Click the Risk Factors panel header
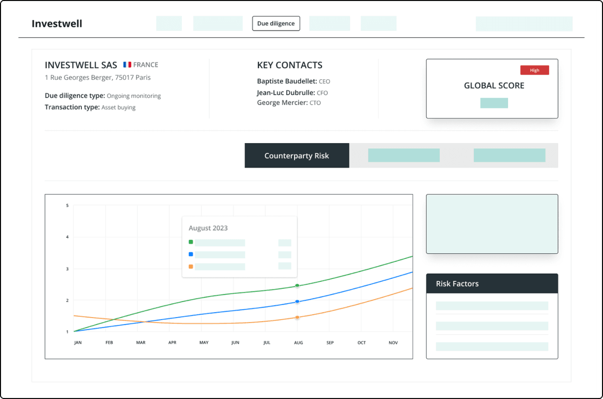This screenshot has height=399, width=603. coord(491,283)
